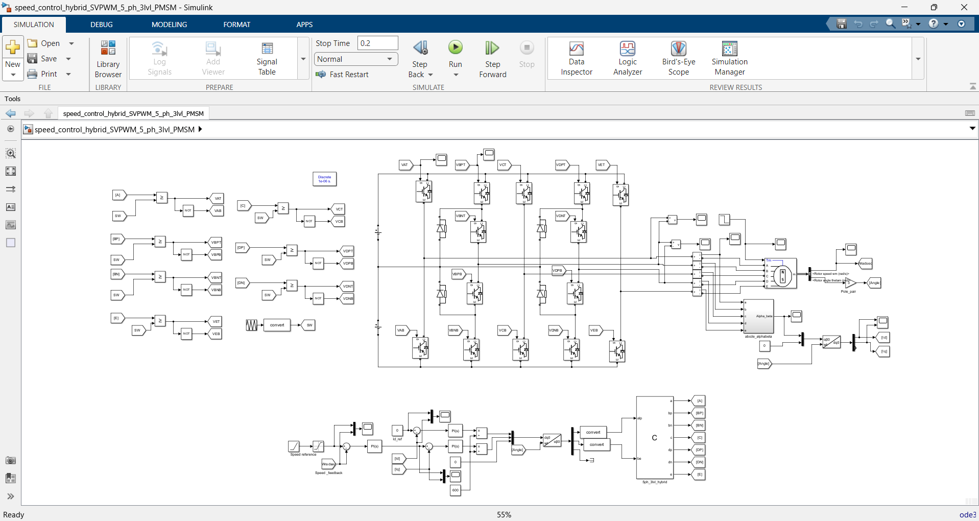979x521 pixels.
Task: Collapse the toolstrip ribbon
Action: (973, 87)
